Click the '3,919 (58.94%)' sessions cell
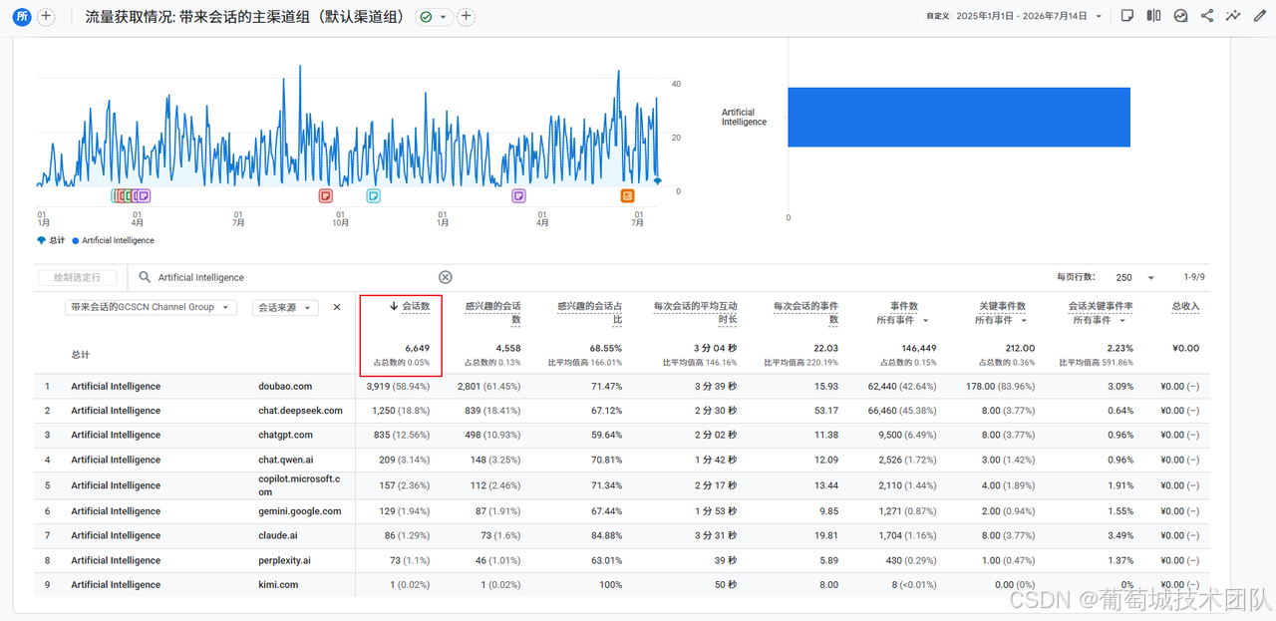This screenshot has width=1276, height=621. (x=398, y=387)
